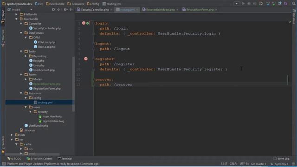
Task: Open run configuration dropdown in toolbar
Action: pyautogui.click(x=236, y=3)
